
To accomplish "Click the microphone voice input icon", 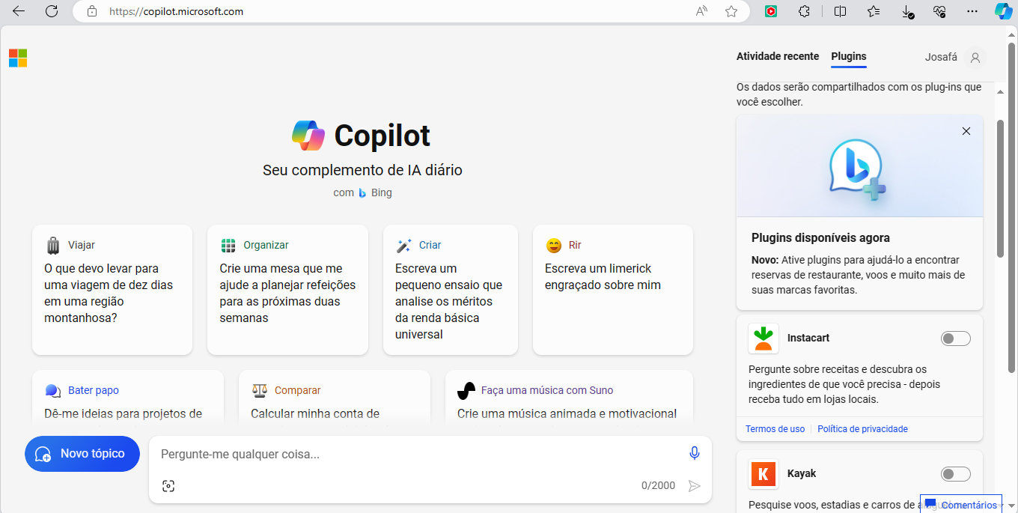I will pyautogui.click(x=694, y=453).
